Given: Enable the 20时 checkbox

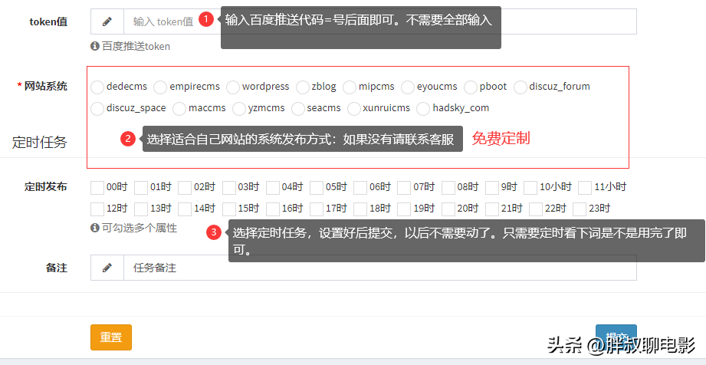Looking at the screenshot, I should pyautogui.click(x=448, y=209).
